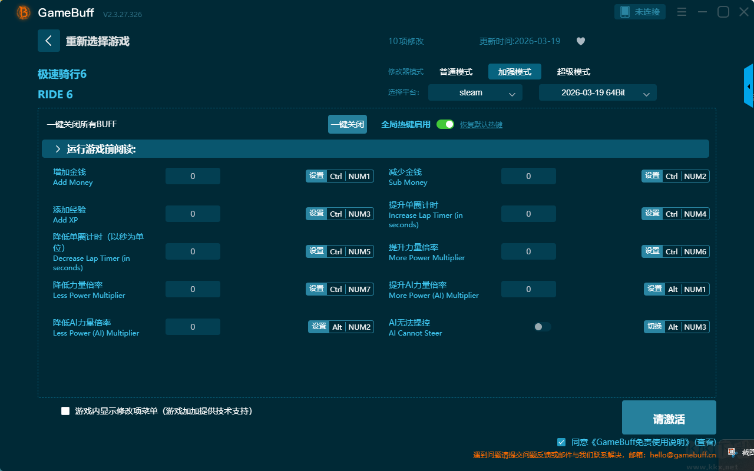Go back using the arrow beside 重新选择游戏
Image resolution: width=754 pixels, height=471 pixels.
49,41
